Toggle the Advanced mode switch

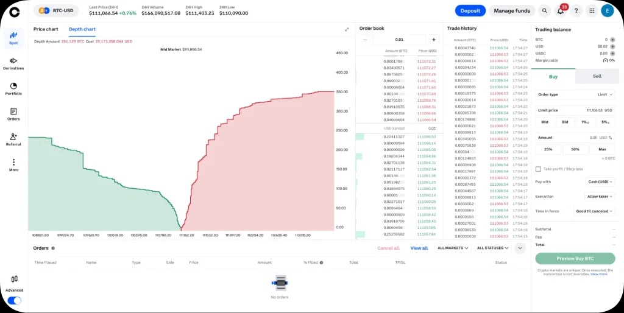click(x=14, y=300)
